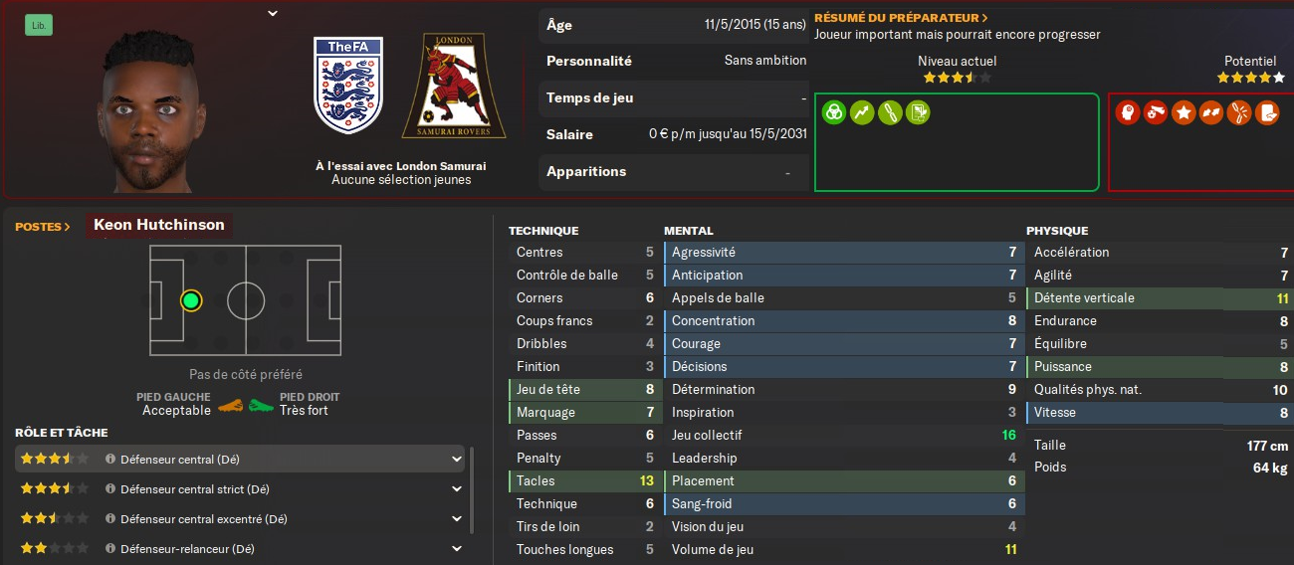The height and width of the screenshot is (565, 1294).
Task: Click the green three-rings icon in strengths box
Action: (x=834, y=112)
